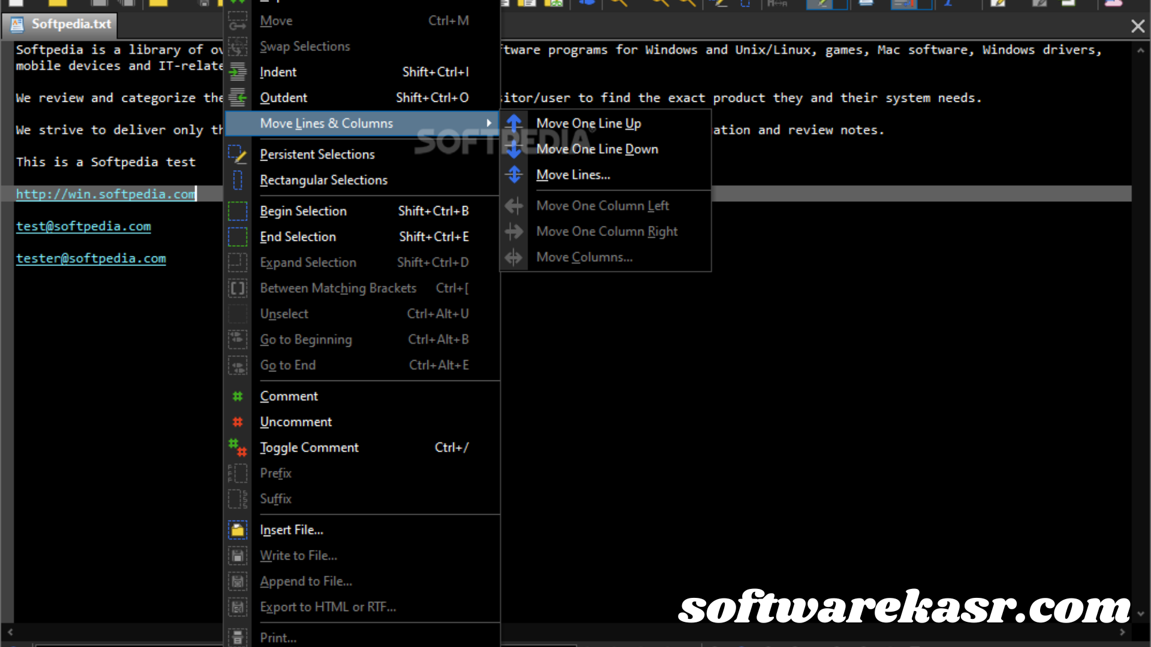Open Move Columns... entry
The width and height of the screenshot is (1151, 647).
(x=605, y=258)
